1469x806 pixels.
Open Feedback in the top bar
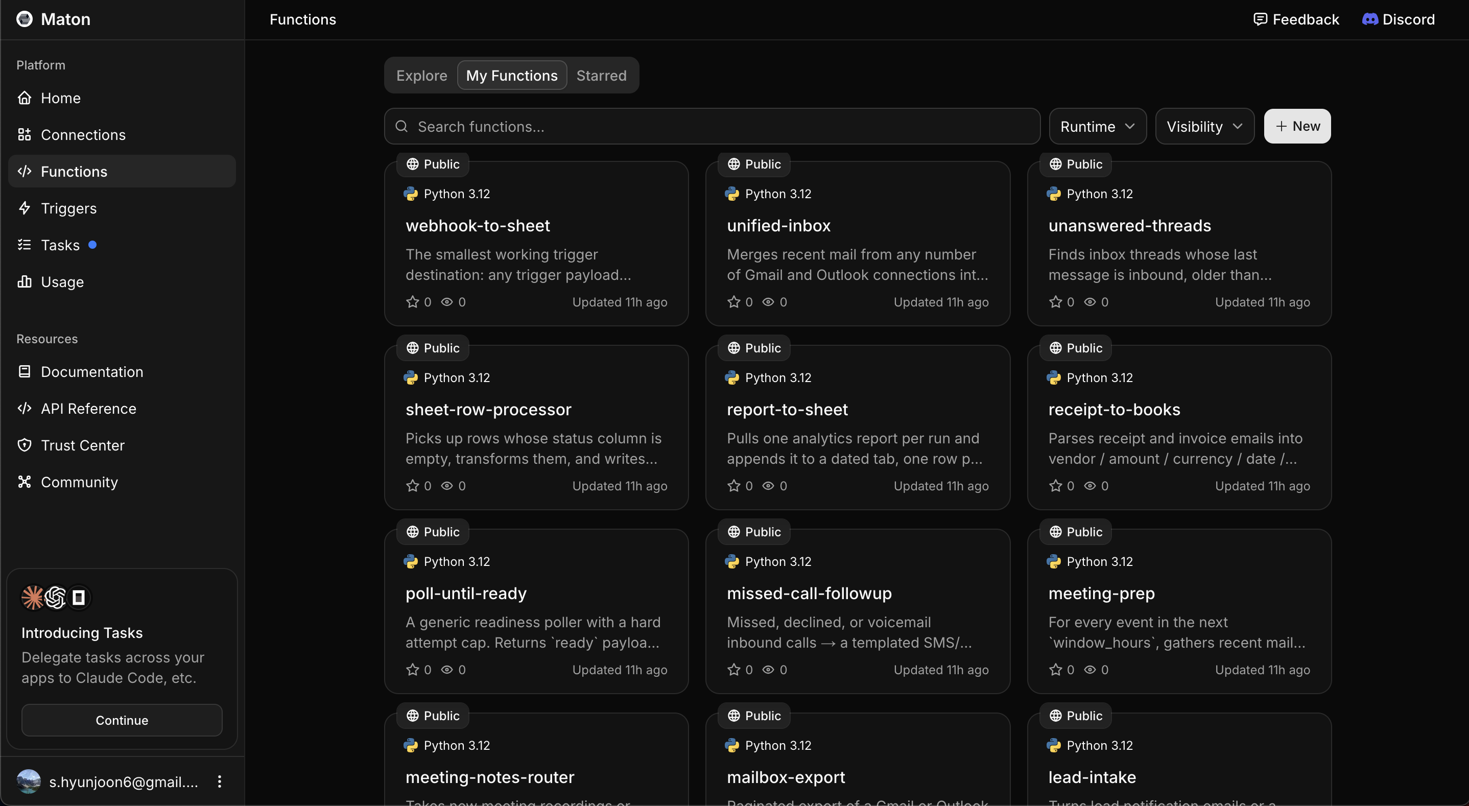coord(1296,19)
